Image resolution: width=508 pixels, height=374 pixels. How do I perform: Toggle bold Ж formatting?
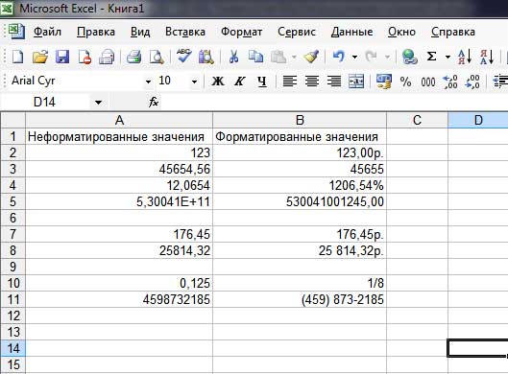(218, 81)
